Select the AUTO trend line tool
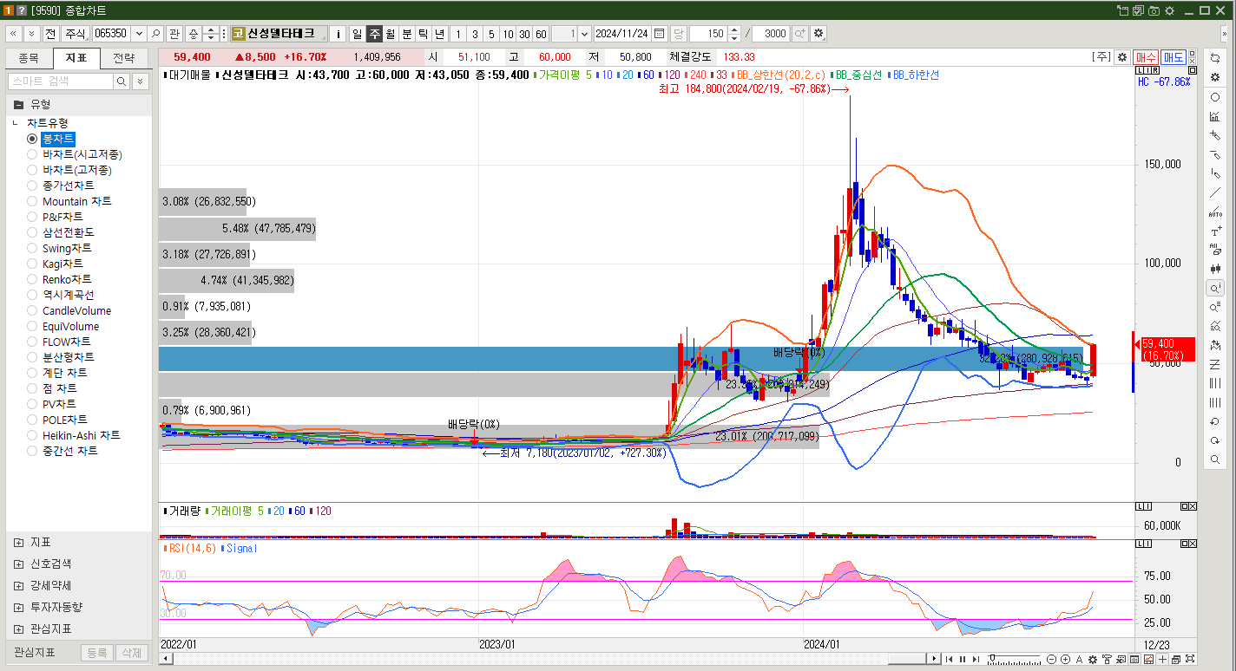This screenshot has height=671, width=1236. pos(1215,212)
